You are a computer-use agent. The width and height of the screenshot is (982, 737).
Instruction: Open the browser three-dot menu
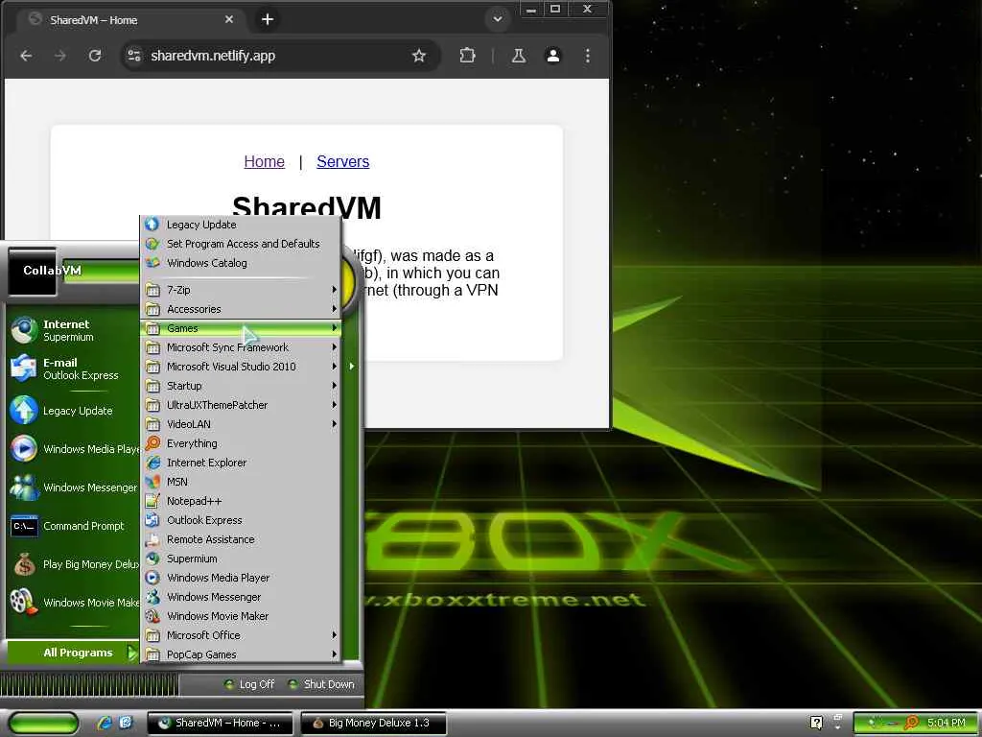[x=588, y=56]
